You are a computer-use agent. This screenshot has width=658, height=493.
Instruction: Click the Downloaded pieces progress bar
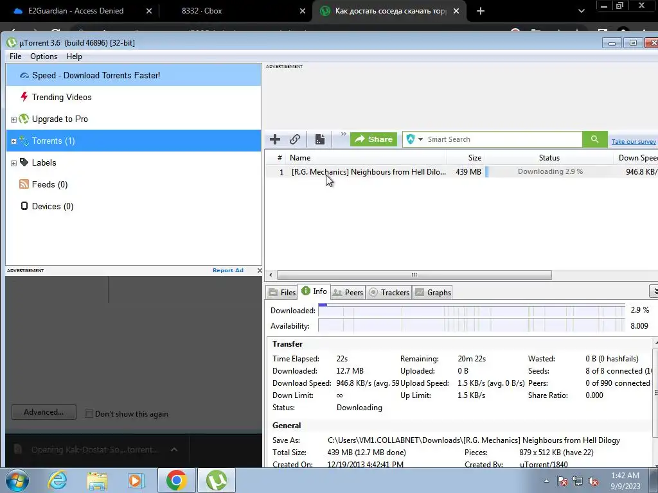click(x=471, y=310)
